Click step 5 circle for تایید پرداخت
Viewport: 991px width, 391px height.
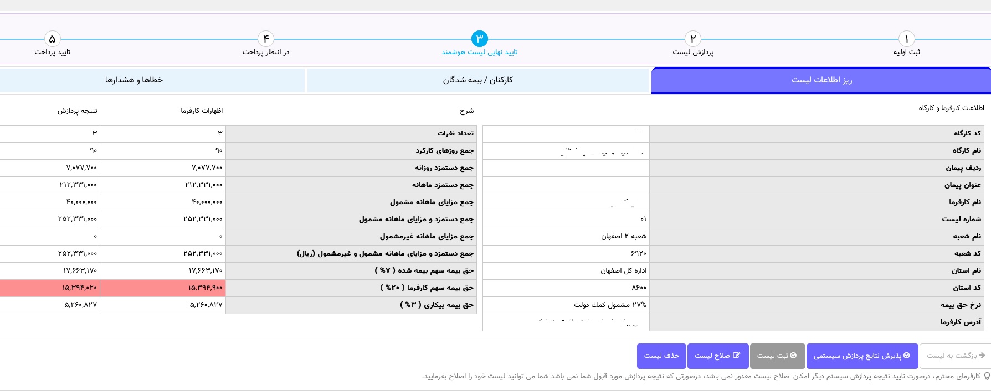point(52,39)
